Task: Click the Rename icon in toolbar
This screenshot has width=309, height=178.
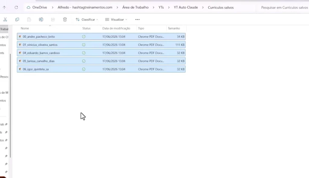Action: point(41,20)
